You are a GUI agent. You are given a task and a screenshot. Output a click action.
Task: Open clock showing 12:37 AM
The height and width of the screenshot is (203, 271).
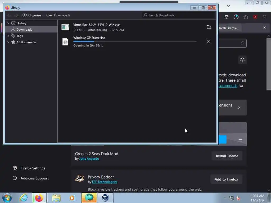pyautogui.click(x=257, y=198)
